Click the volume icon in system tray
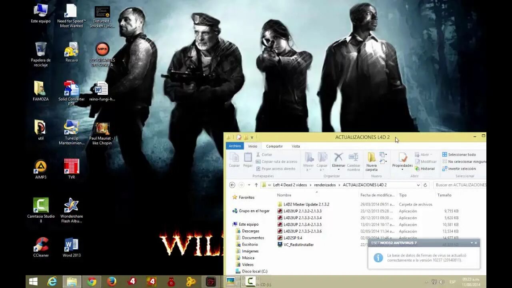Viewport: 512px width, 288px height. [442, 282]
